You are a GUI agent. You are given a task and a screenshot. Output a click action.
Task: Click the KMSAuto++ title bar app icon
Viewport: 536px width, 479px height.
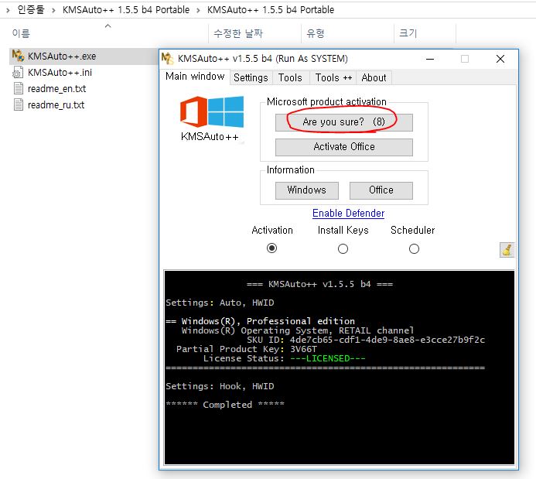168,59
